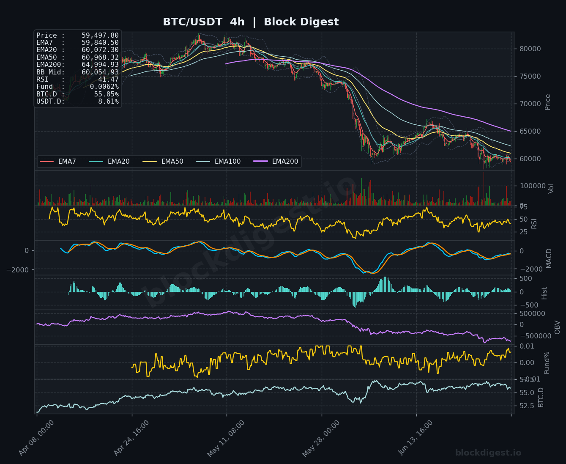Click the Price axis title
This screenshot has height=464, width=566.
point(548,102)
